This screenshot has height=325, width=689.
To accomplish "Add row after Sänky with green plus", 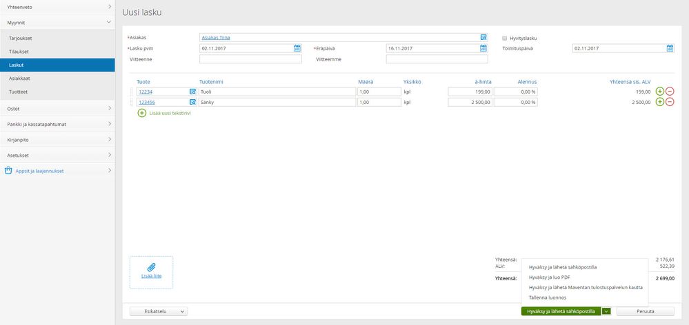I will click(659, 102).
